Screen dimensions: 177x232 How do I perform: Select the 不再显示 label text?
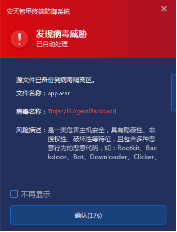(36, 194)
